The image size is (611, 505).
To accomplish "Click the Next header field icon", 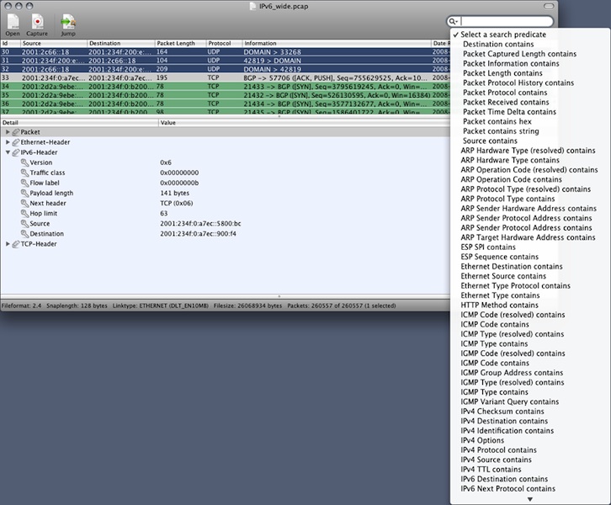I will tap(24, 204).
